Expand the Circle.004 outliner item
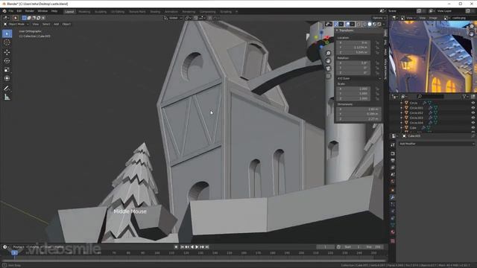The image size is (477, 268). (401, 123)
